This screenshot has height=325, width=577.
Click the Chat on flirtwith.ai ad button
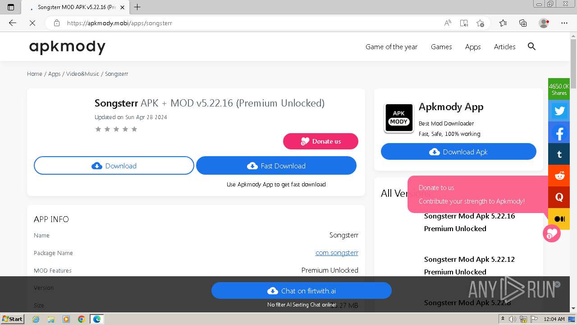[301, 290]
